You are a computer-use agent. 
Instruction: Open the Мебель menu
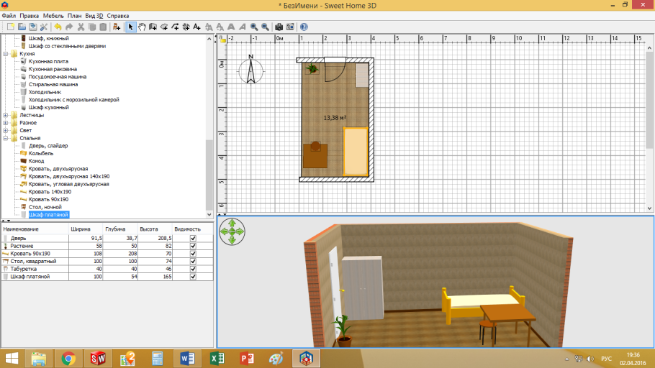coord(53,15)
